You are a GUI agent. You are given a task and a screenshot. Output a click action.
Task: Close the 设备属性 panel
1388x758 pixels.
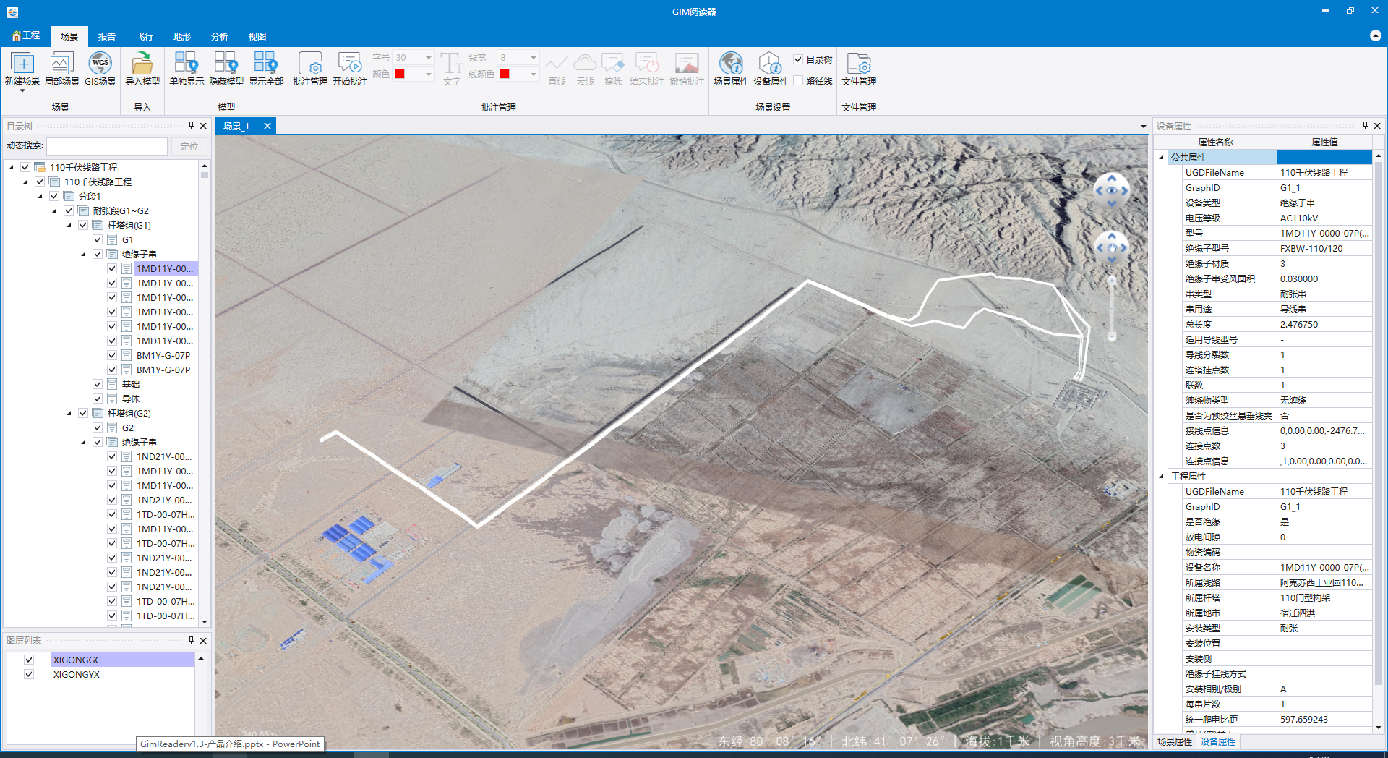click(1377, 126)
